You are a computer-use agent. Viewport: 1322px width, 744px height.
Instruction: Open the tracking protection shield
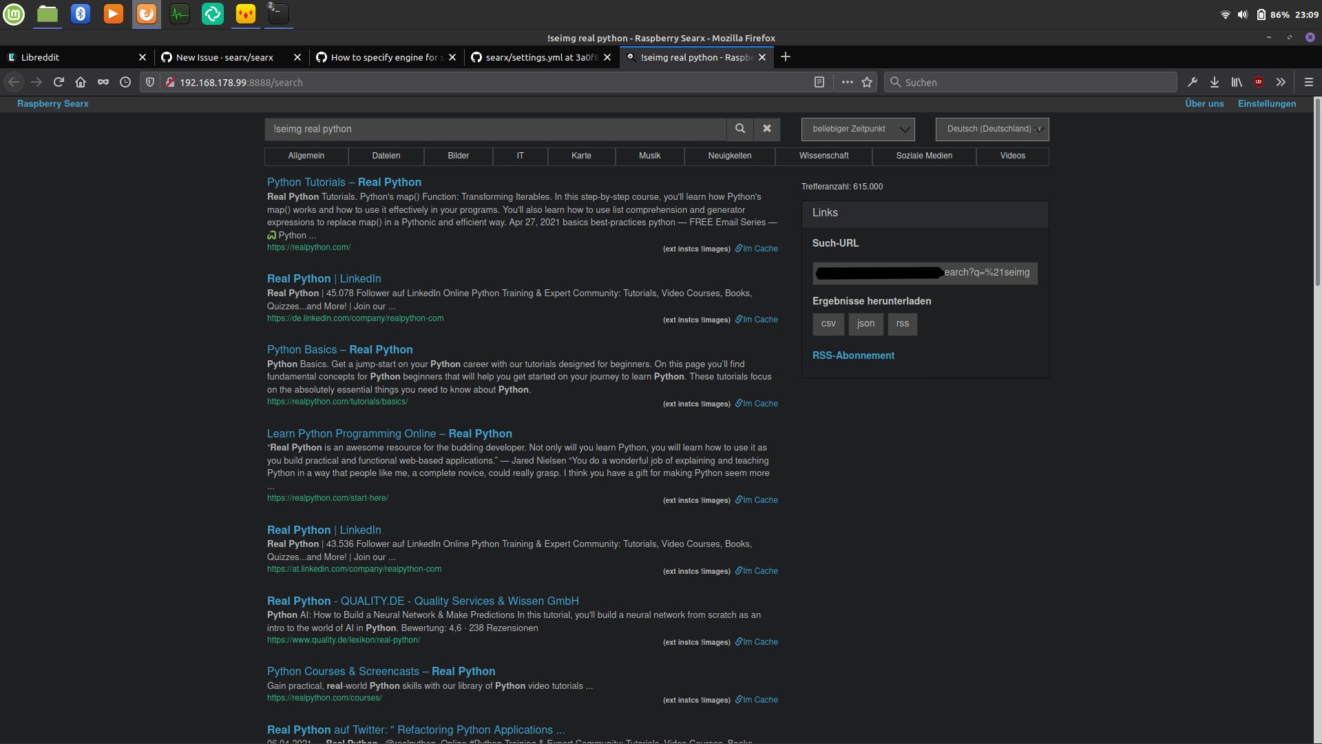[x=150, y=82]
